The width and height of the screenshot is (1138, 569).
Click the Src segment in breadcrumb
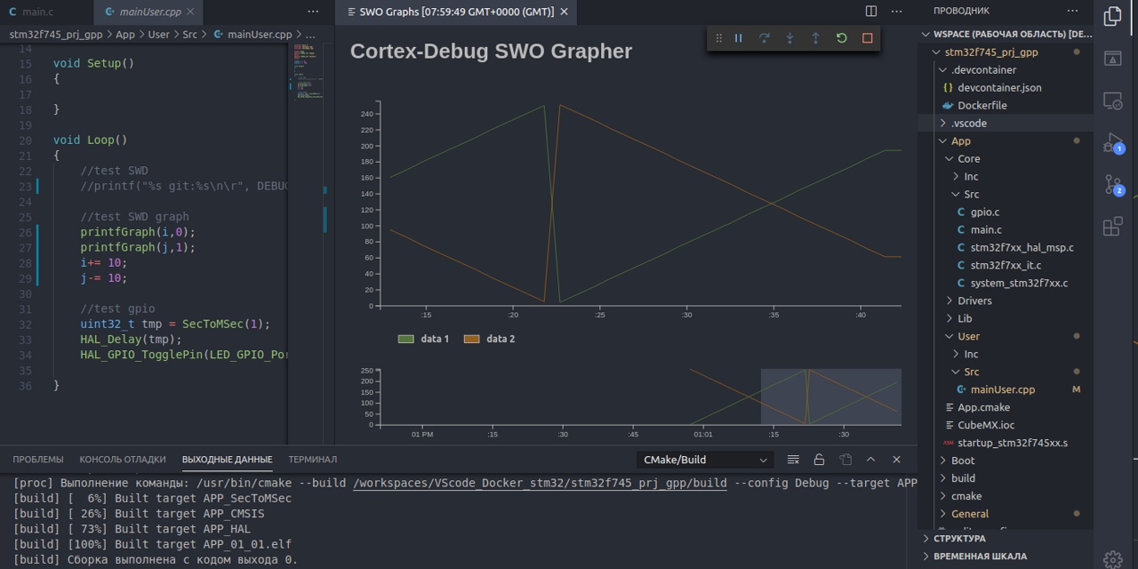tap(189, 34)
